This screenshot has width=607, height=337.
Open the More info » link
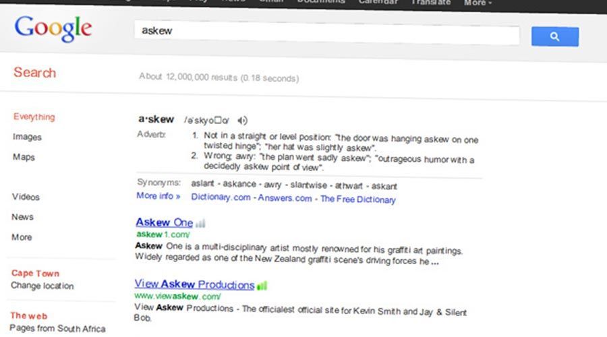pos(158,197)
